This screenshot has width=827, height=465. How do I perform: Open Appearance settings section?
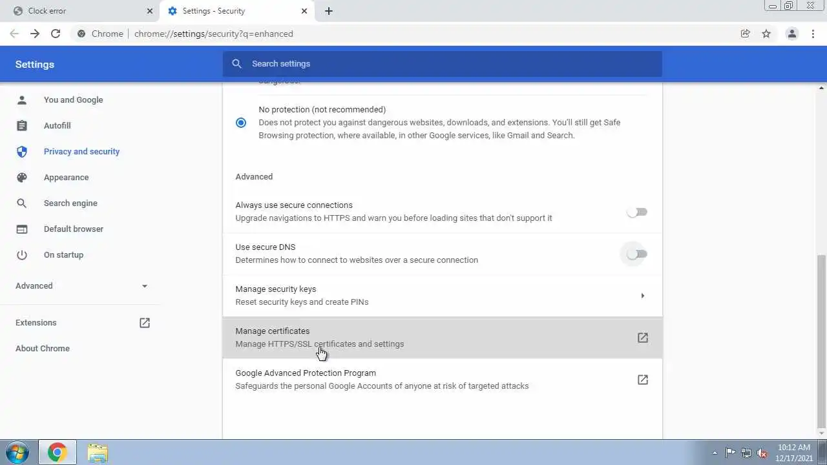click(66, 177)
